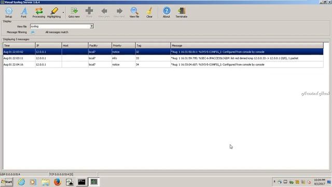Viewport: 332px width, 187px height.
Task: Open the Setup gear tool
Action: tap(9, 12)
